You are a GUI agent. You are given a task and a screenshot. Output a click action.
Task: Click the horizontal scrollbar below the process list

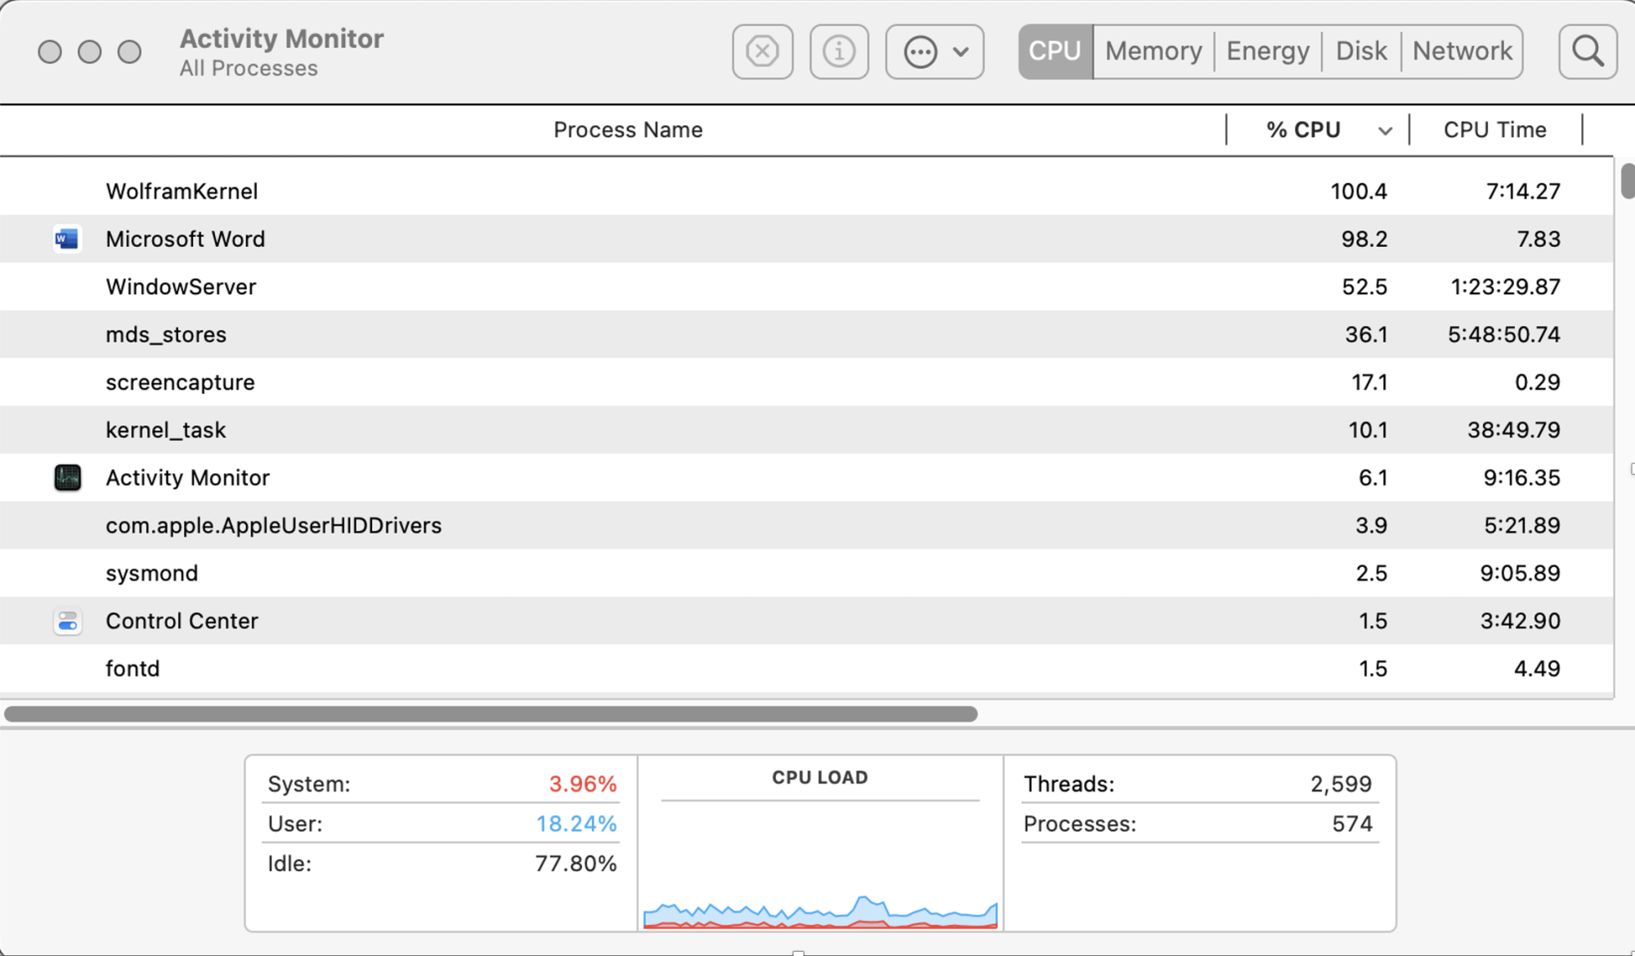point(490,714)
